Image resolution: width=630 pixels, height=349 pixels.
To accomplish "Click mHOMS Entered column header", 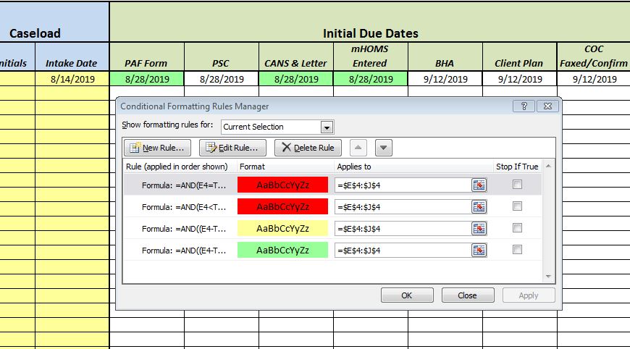I will (371, 57).
